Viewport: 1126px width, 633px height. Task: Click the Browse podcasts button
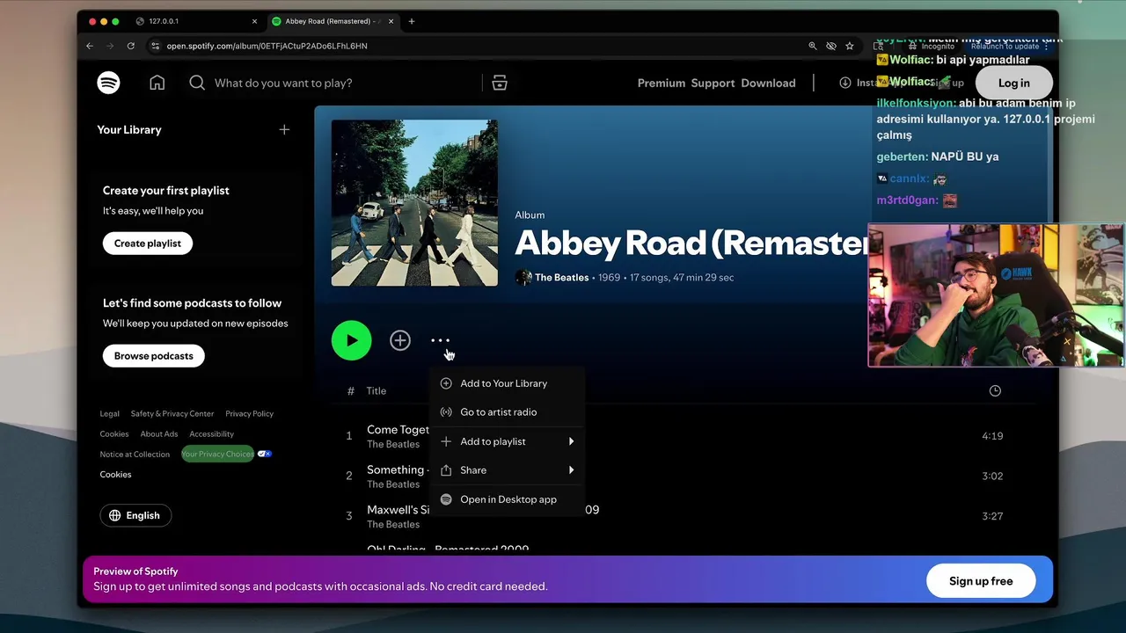pyautogui.click(x=153, y=356)
